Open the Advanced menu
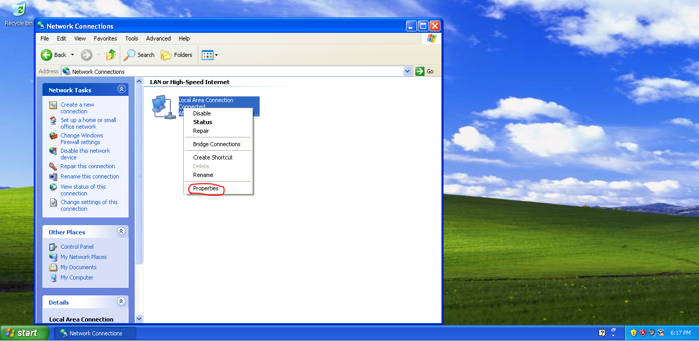699x341 pixels. point(158,38)
